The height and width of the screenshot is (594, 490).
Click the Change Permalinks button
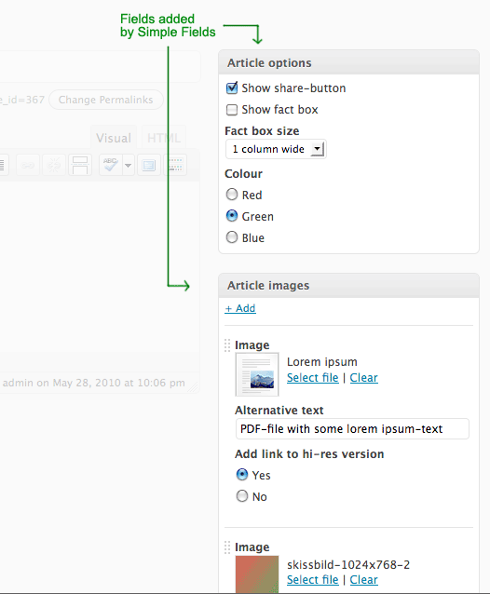106,100
